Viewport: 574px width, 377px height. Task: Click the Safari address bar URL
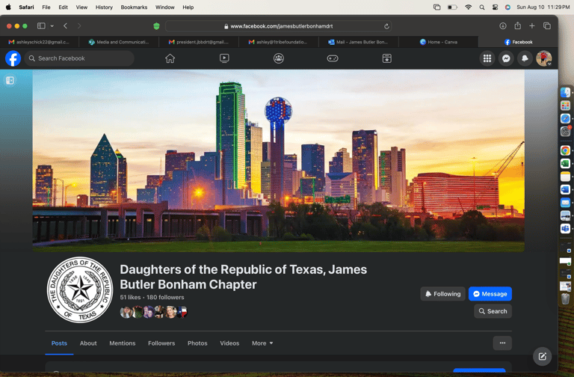pyautogui.click(x=278, y=26)
